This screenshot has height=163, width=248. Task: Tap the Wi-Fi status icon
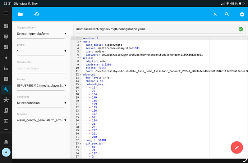coord(228,4)
